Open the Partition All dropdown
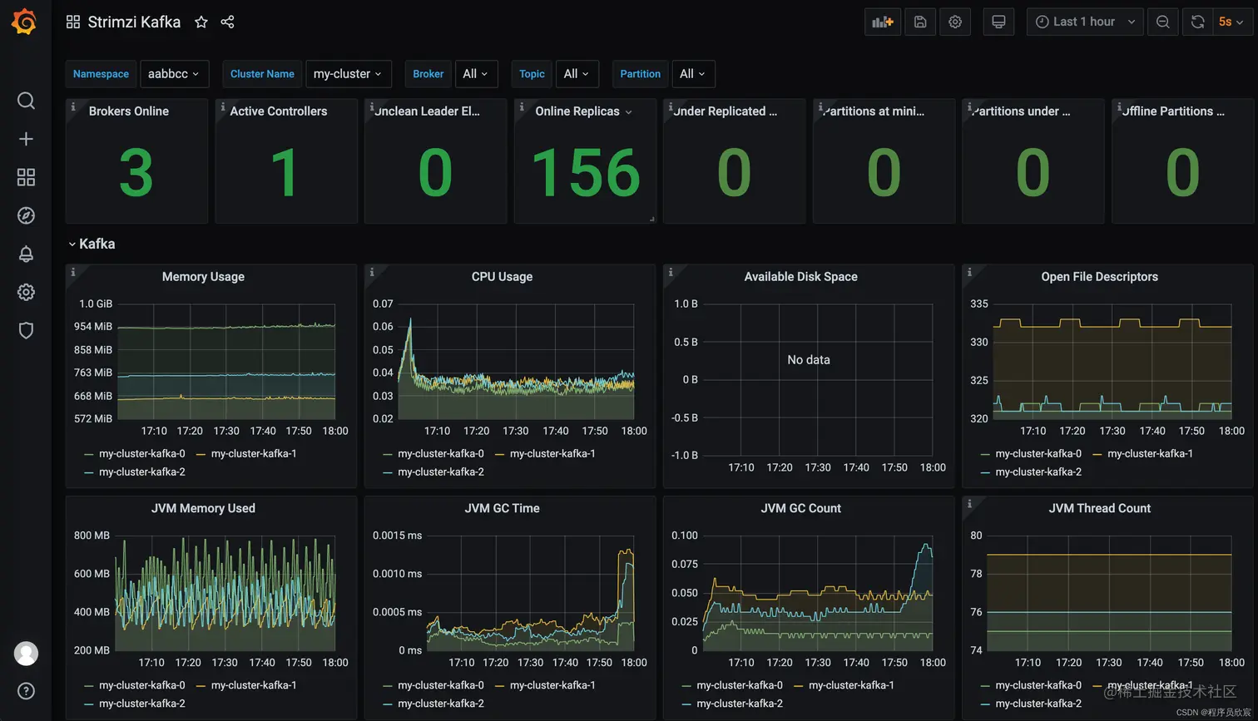Image resolution: width=1258 pixels, height=721 pixels. (x=693, y=74)
